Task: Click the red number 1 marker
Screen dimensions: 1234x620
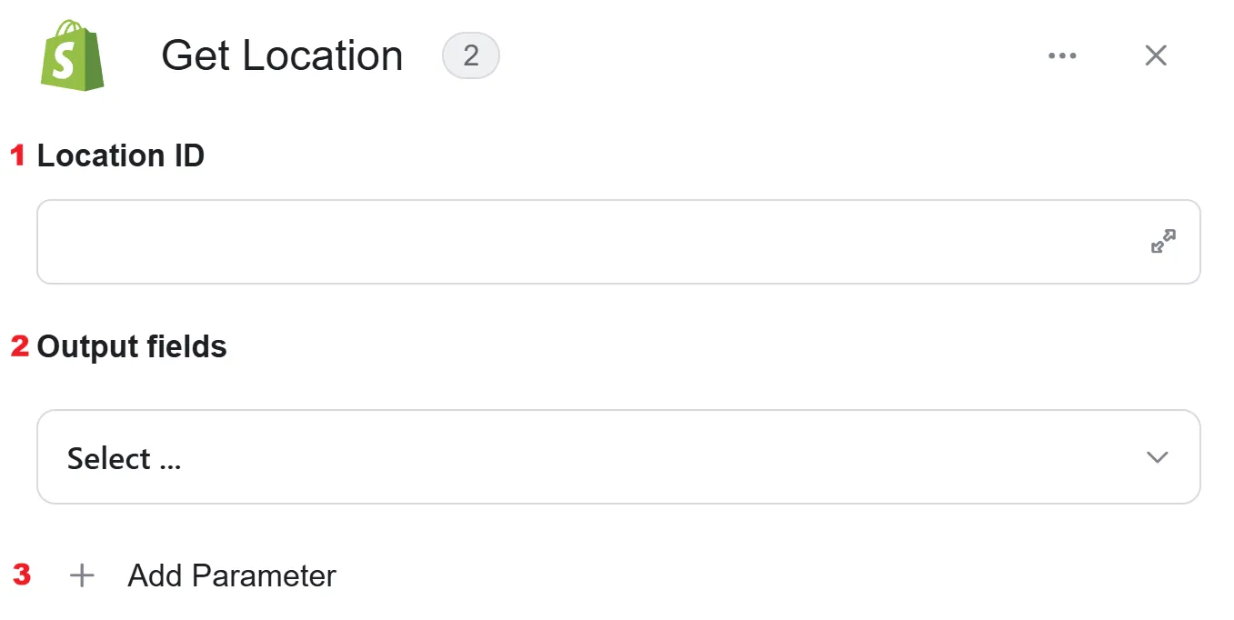Action: 18,155
